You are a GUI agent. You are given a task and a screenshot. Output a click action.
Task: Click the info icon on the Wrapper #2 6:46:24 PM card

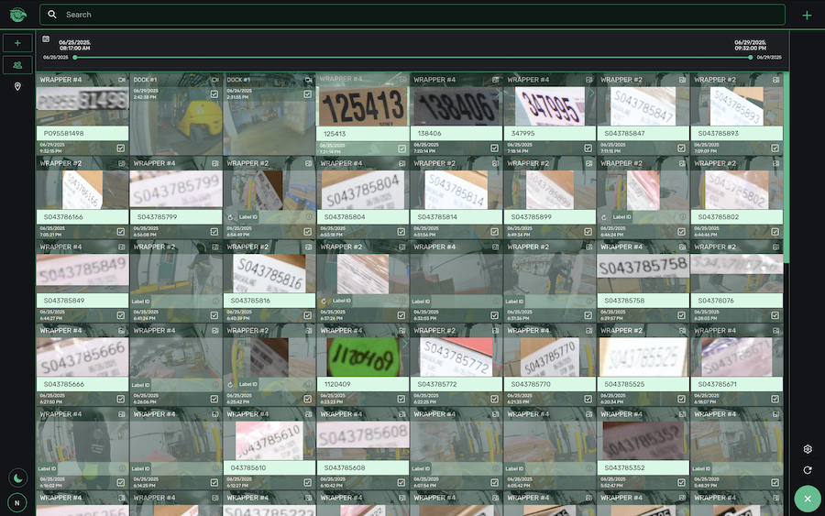(682, 216)
